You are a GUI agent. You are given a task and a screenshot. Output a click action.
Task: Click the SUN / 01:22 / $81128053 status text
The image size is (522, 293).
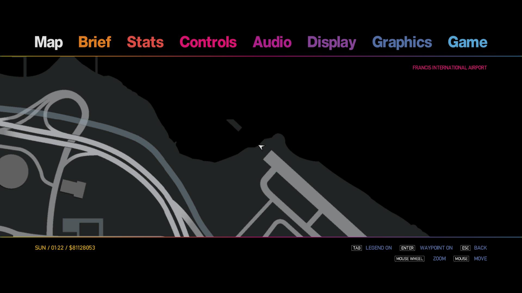click(65, 248)
